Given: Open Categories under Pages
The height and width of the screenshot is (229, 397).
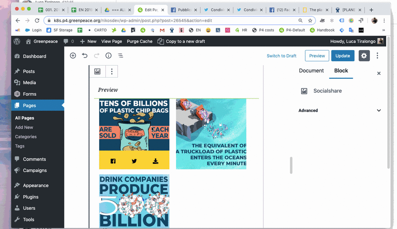Looking at the screenshot, I should click(x=26, y=137).
